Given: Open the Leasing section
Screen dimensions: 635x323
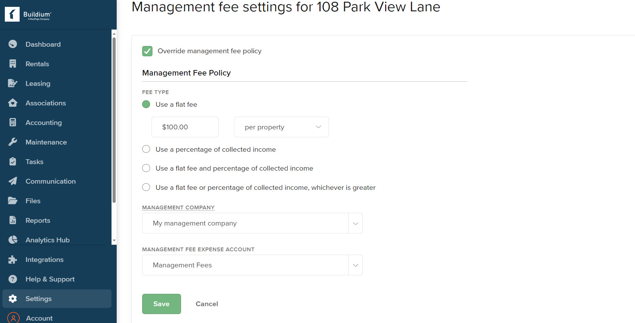Looking at the screenshot, I should tap(38, 83).
